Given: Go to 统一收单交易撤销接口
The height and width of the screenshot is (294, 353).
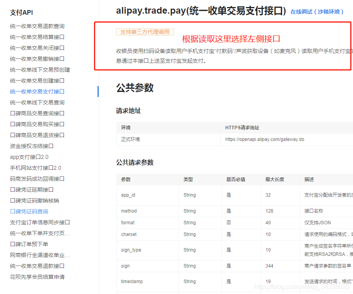Looking at the screenshot, I should [x=37, y=59].
